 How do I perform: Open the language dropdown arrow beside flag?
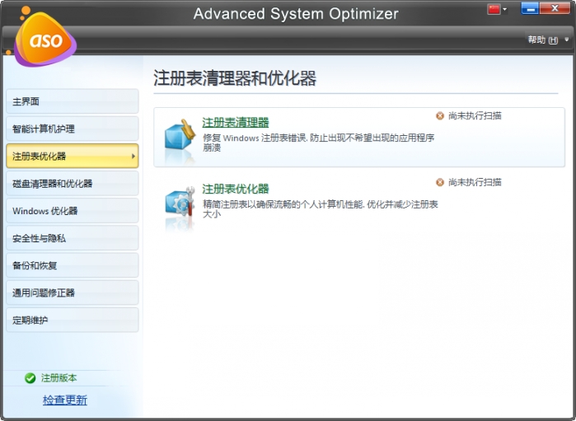505,9
